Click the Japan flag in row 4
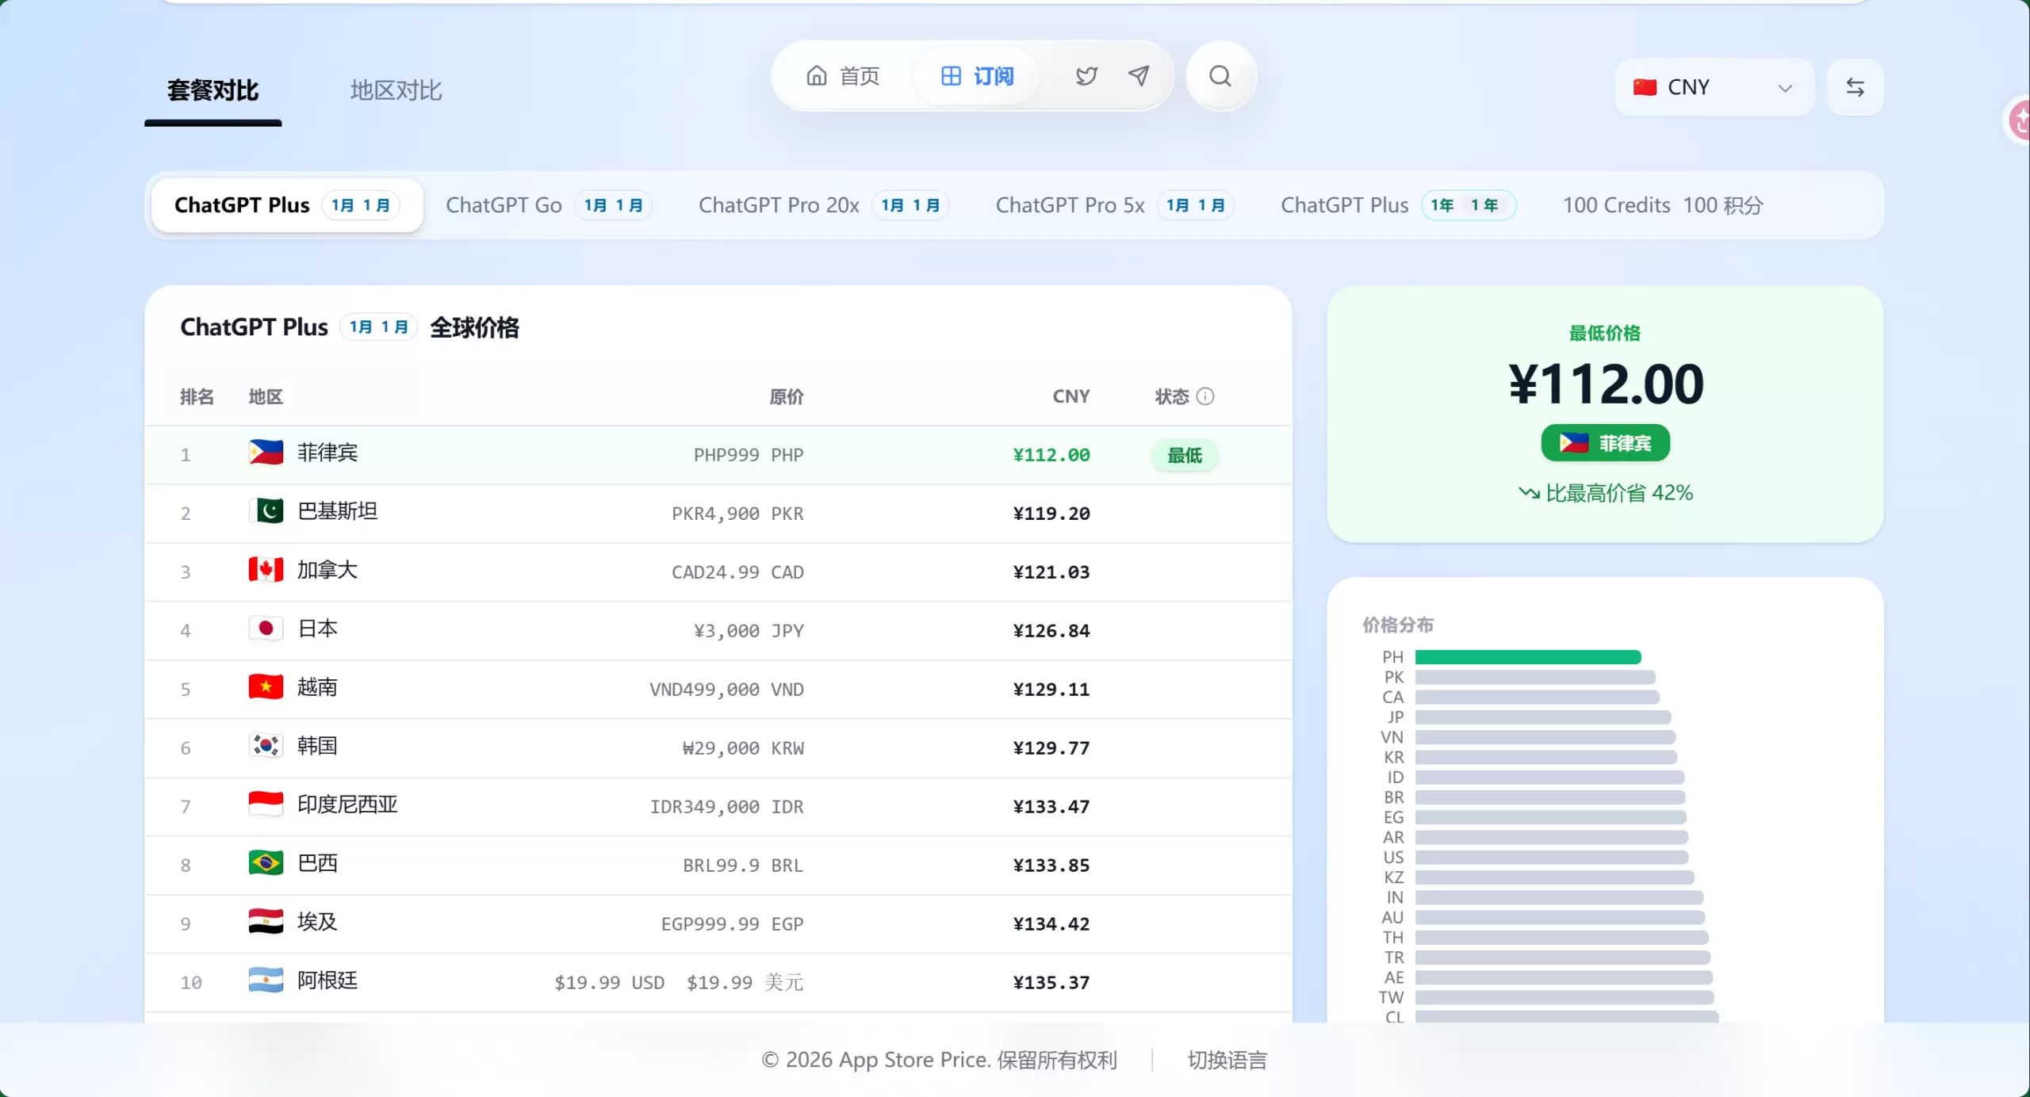This screenshot has width=2030, height=1097. pyautogui.click(x=266, y=629)
